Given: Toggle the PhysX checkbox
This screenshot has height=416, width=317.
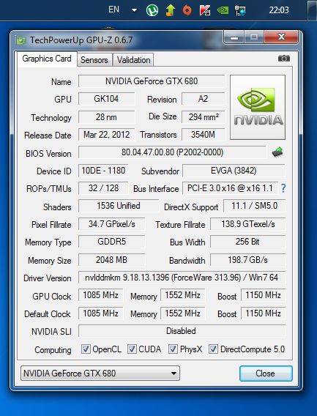Looking at the screenshot, I should tap(173, 349).
